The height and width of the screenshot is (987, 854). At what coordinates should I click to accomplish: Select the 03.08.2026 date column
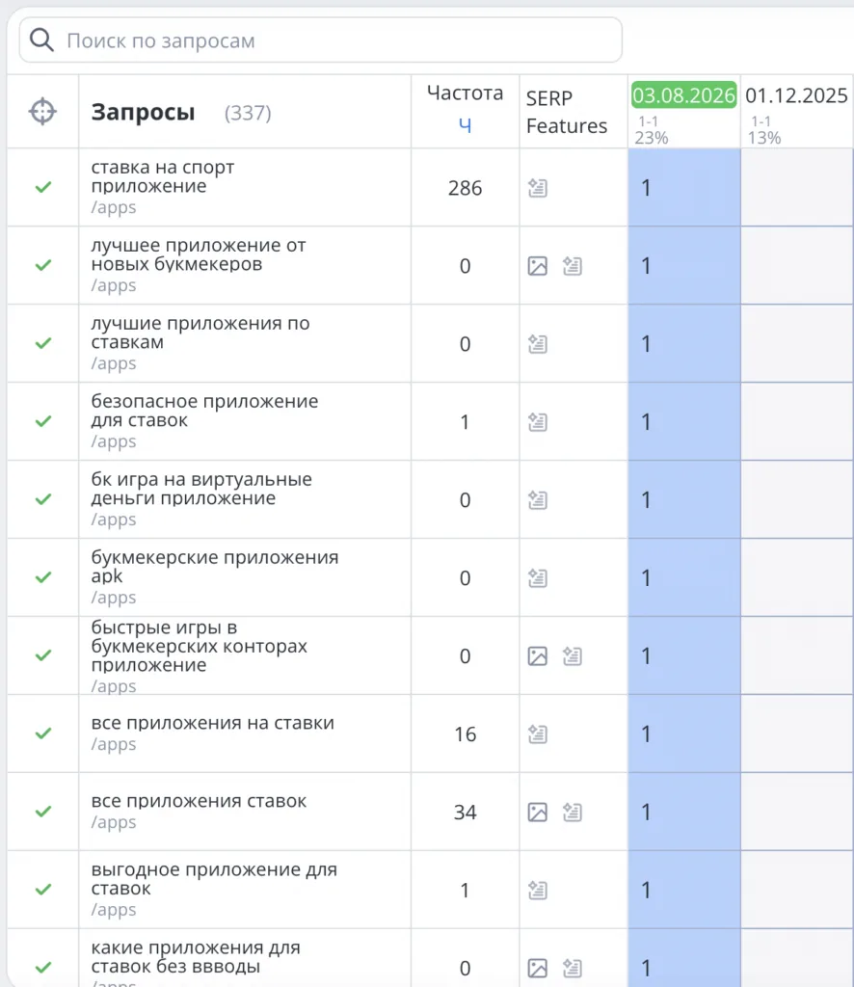(684, 95)
